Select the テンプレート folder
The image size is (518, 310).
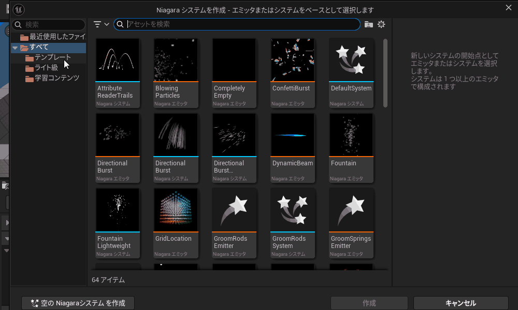tap(52, 57)
